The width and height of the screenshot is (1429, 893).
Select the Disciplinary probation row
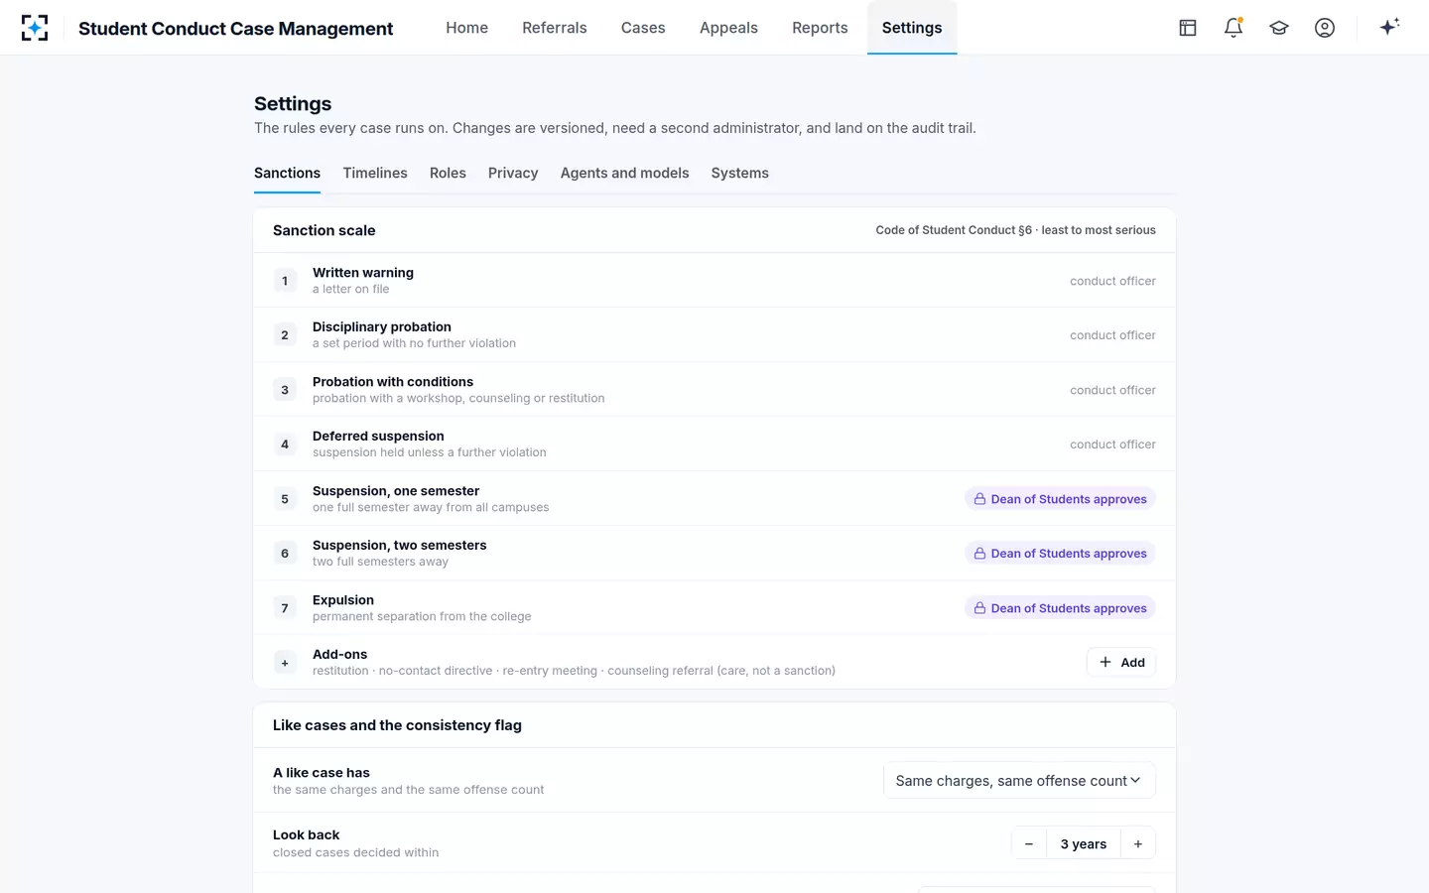click(714, 335)
